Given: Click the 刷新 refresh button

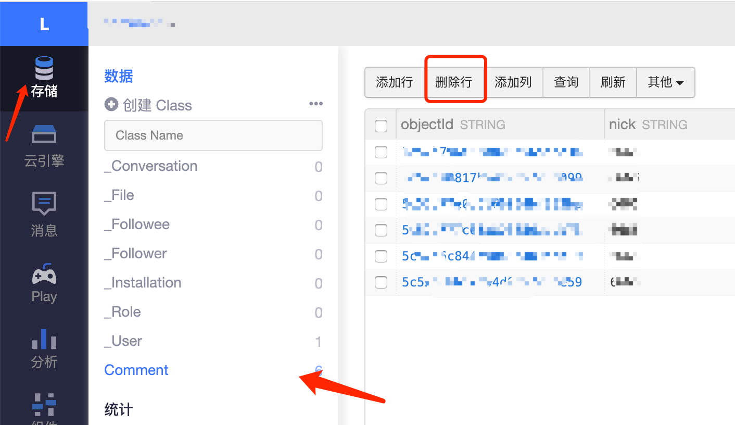Looking at the screenshot, I should tap(613, 82).
